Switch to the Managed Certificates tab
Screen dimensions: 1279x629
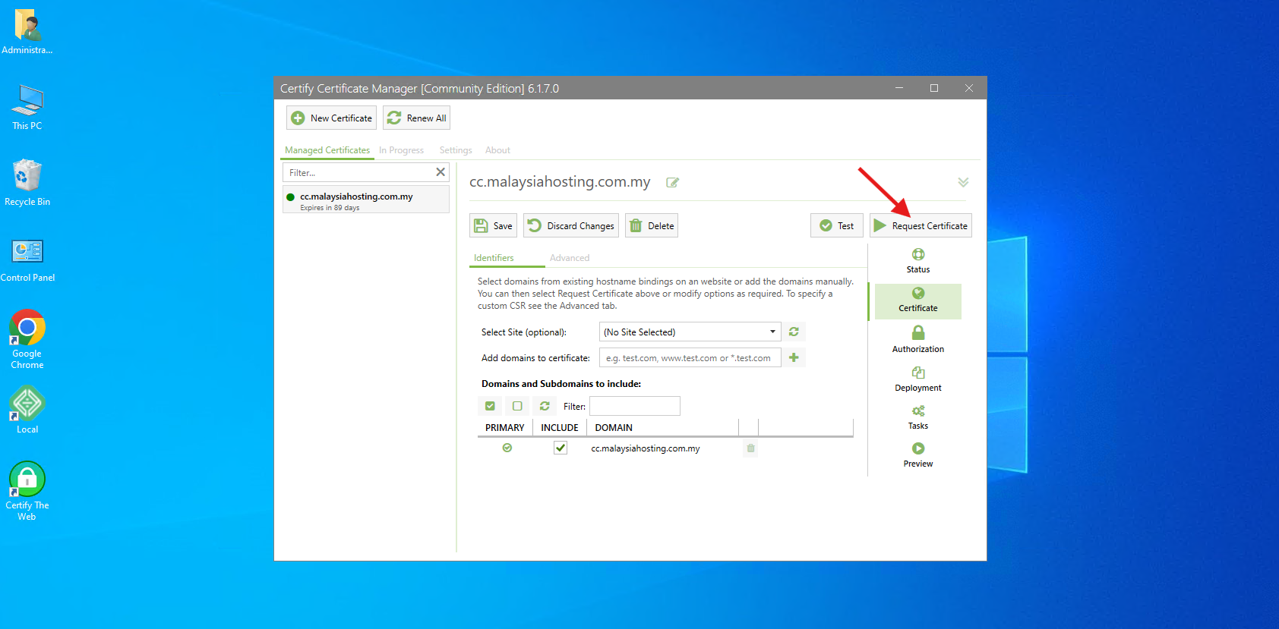[x=327, y=150]
